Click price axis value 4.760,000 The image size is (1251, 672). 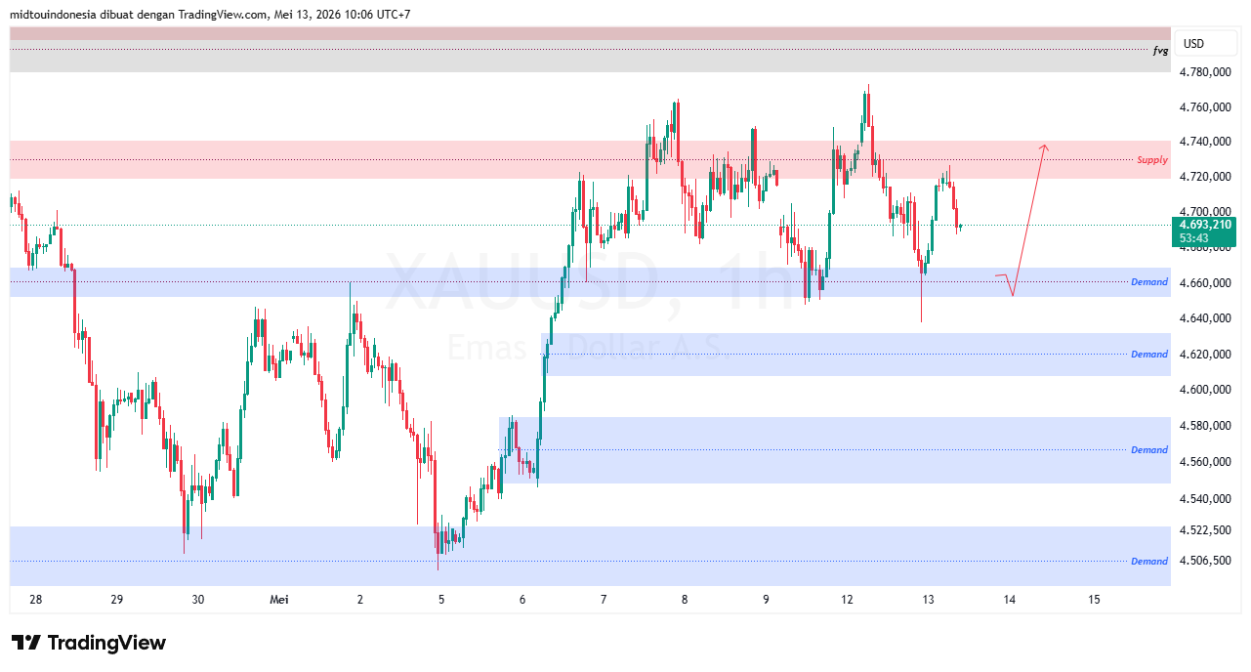point(1205,107)
